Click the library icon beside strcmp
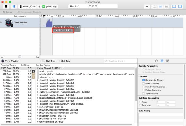This screenshot has width=186, height=126. (x=33, y=77)
